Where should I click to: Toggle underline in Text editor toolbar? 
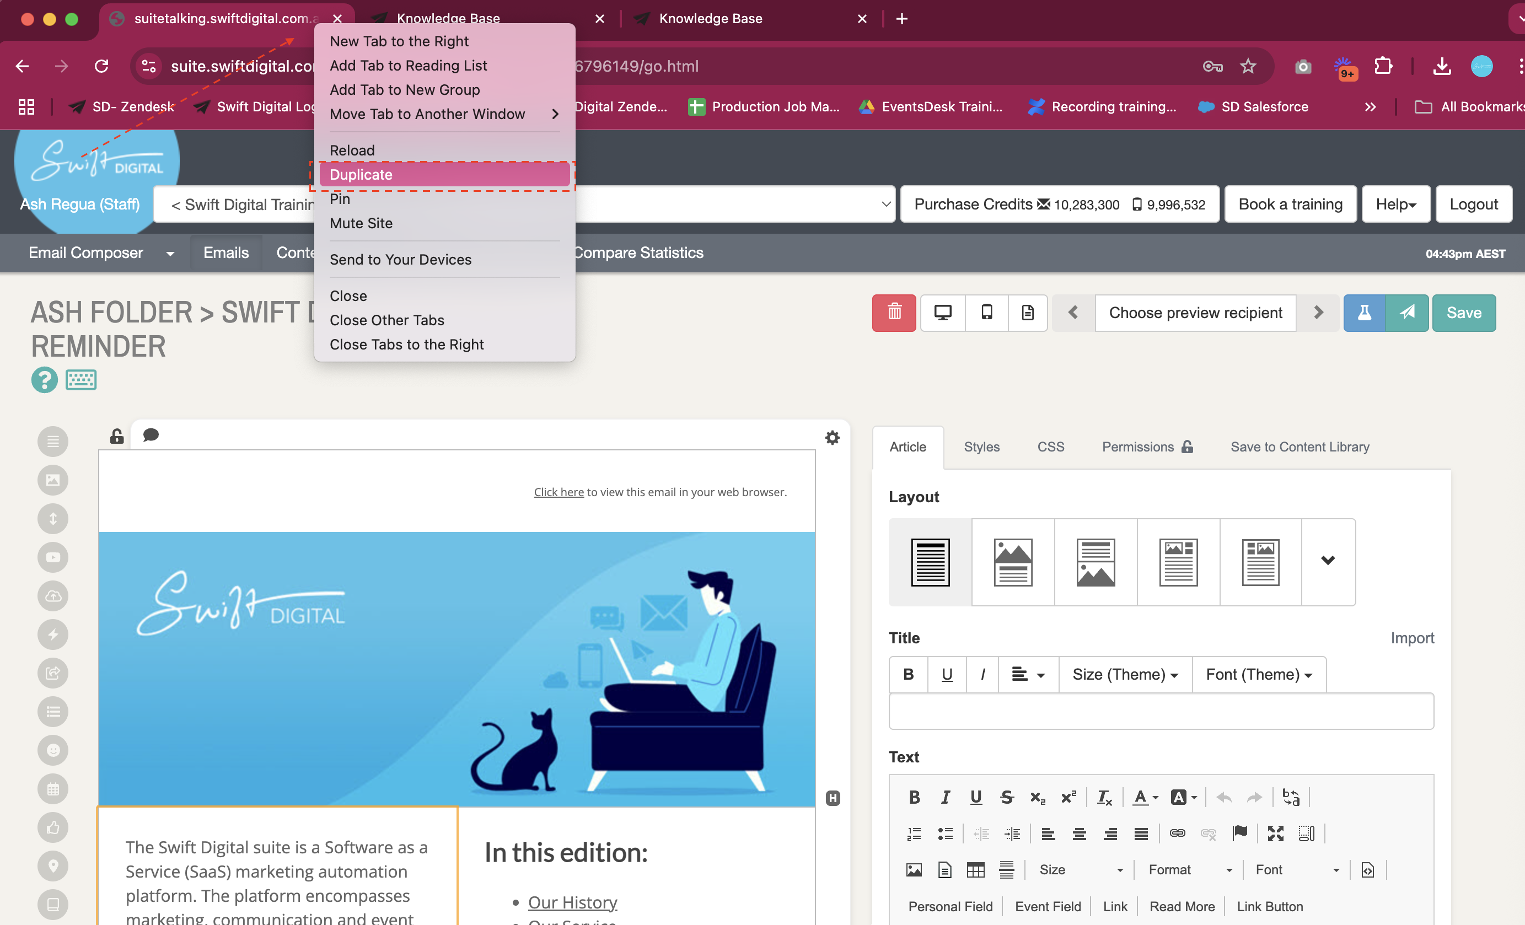point(976,797)
